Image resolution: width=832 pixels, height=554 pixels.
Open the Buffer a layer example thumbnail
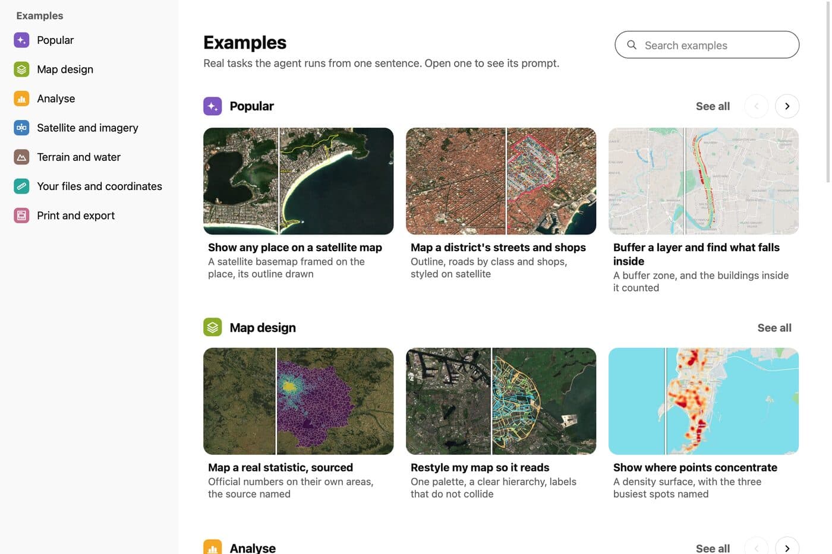pos(704,181)
